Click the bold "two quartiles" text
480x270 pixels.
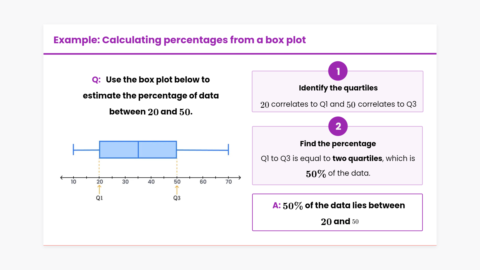pos(357,158)
